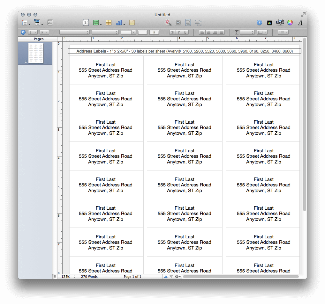325x304 pixels.
Task: Click the Untitled window title
Action: [162, 15]
